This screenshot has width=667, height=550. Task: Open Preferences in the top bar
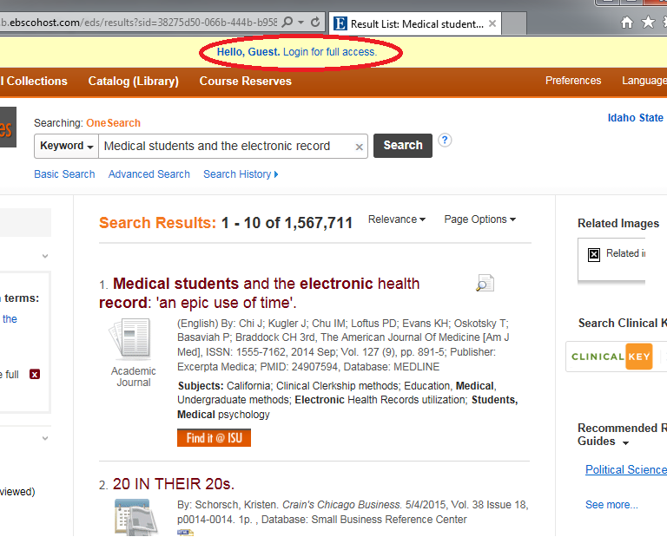(x=573, y=81)
